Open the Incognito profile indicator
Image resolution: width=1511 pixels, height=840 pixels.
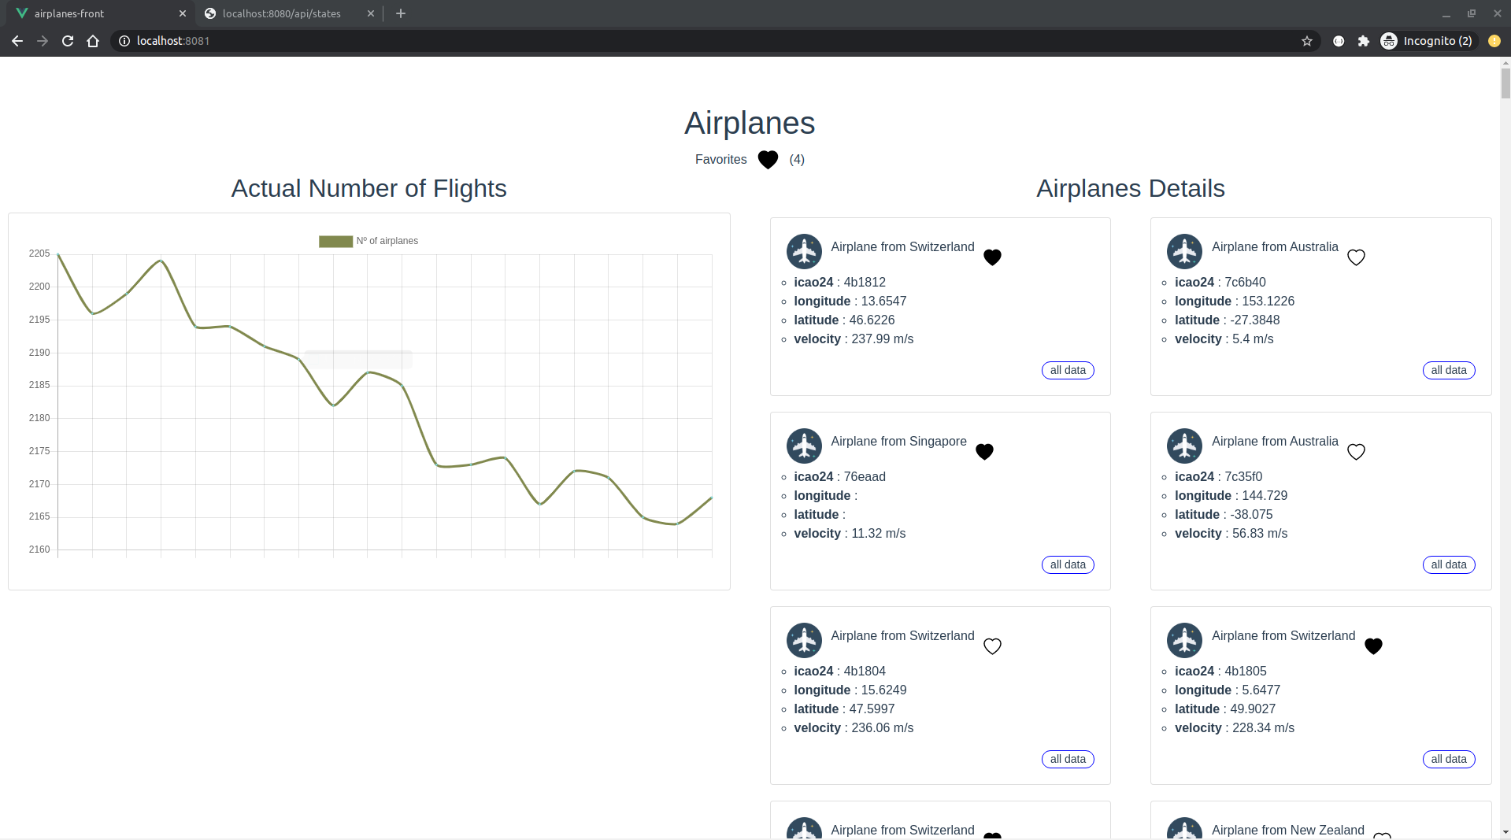(1427, 41)
